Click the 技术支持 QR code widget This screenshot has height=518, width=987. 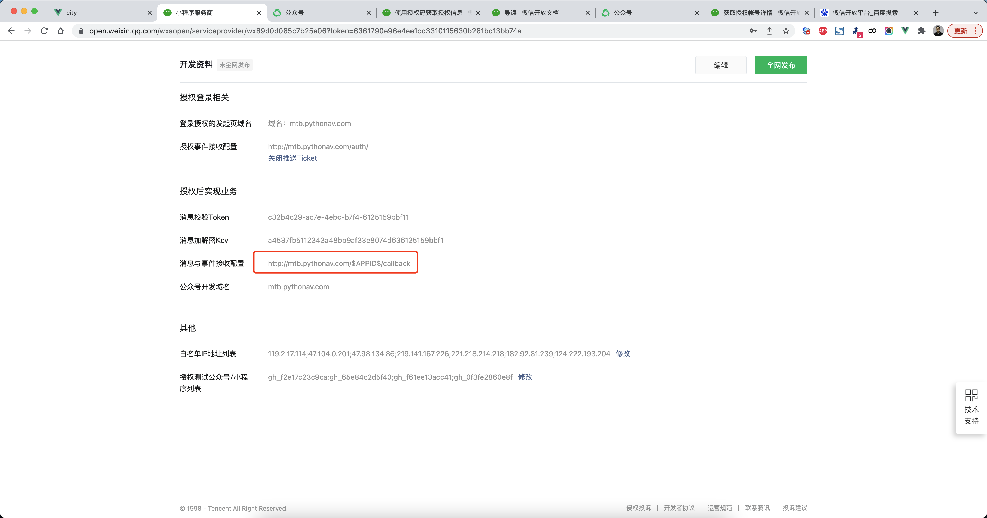[x=971, y=407]
